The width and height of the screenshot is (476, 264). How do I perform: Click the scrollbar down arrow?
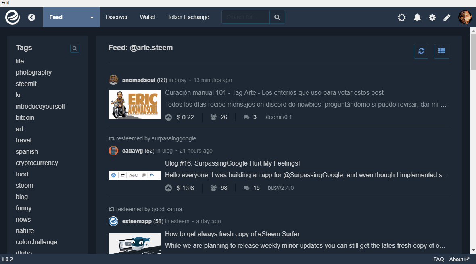click(473, 251)
